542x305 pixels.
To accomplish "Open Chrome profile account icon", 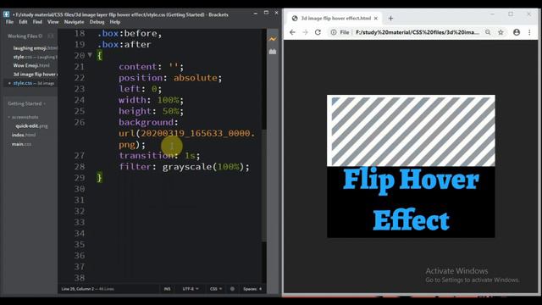I will 517,32.
